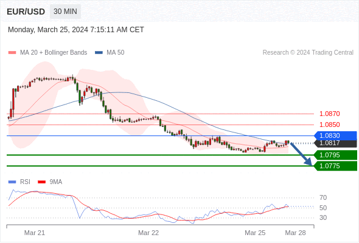359x243 pixels.
Task: Select the MA 50 legend label
Action: coord(116,53)
